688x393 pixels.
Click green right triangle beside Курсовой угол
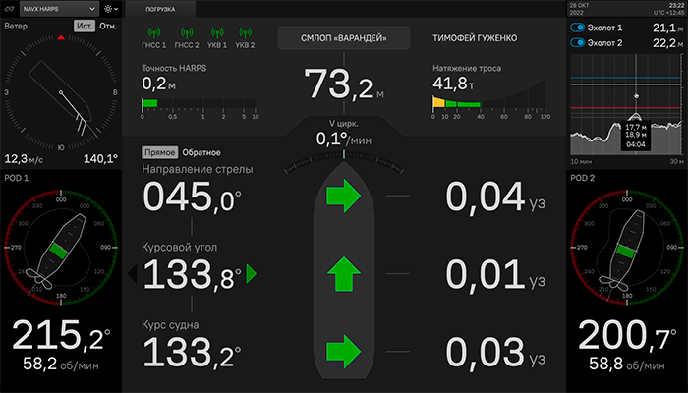pyautogui.click(x=252, y=273)
